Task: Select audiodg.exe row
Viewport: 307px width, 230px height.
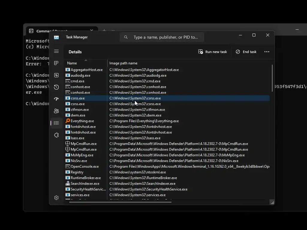Action: 167,75
